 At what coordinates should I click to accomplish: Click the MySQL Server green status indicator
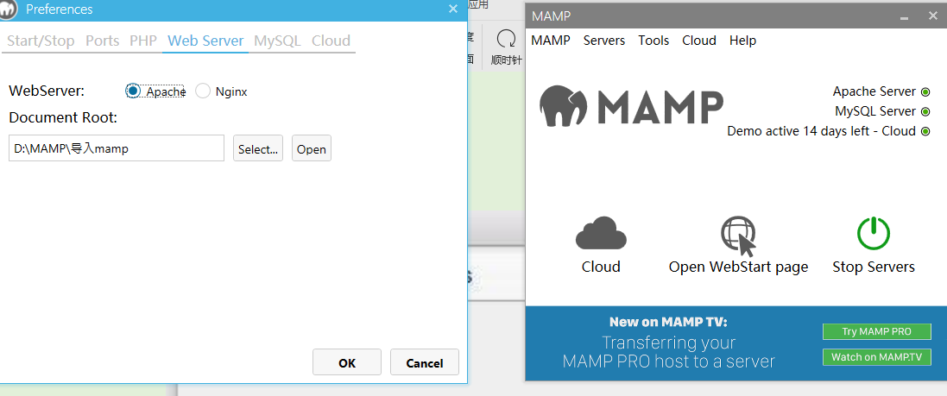pos(925,111)
